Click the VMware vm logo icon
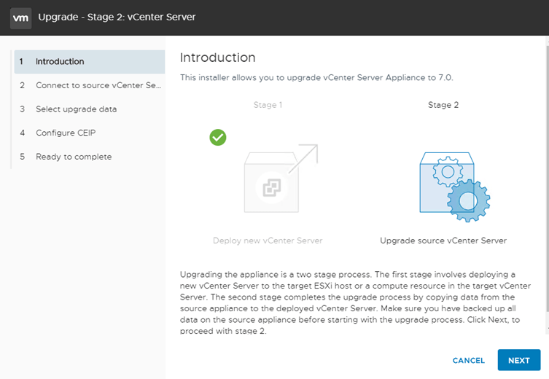The height and width of the screenshot is (379, 549). pyautogui.click(x=21, y=17)
